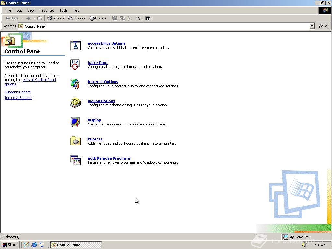Open the Printers link
Image resolution: width=332 pixels, height=249 pixels.
[95, 139]
